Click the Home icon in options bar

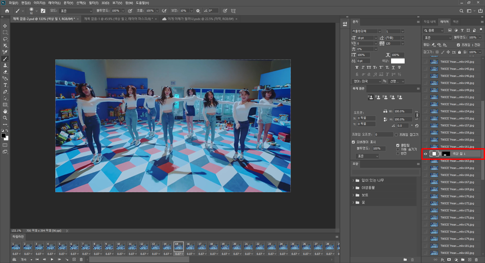tap(7, 11)
